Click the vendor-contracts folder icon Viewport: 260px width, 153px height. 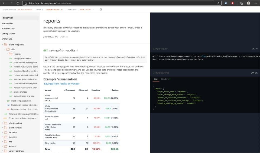coord(5,151)
